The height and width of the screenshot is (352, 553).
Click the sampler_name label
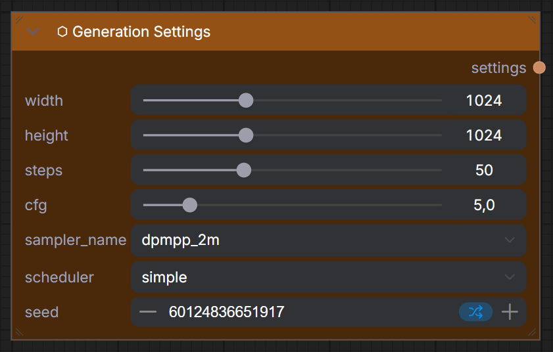click(76, 240)
